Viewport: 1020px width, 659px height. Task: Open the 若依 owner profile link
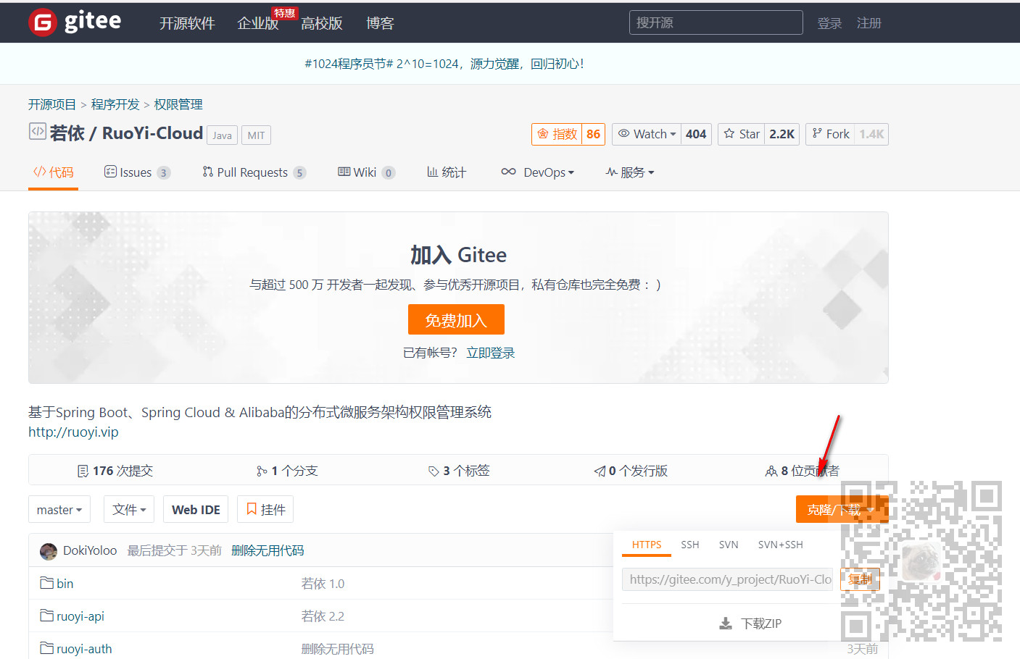pyautogui.click(x=67, y=133)
